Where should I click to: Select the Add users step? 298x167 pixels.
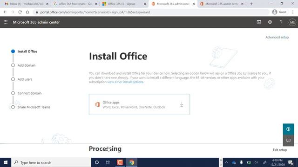25,79
